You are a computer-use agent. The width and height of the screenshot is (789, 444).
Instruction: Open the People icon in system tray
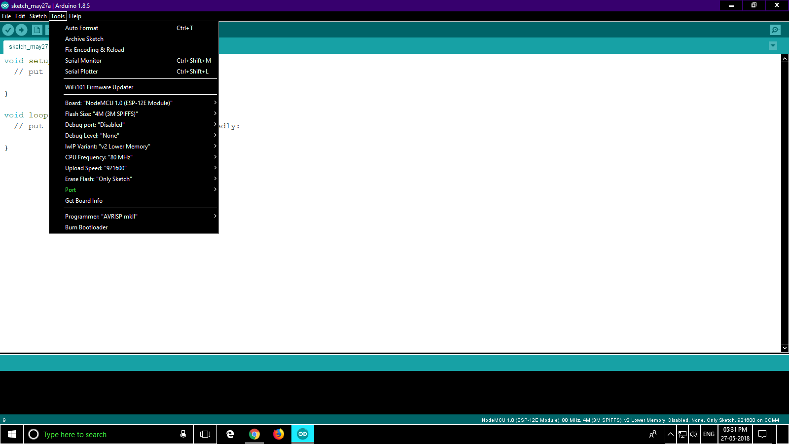pyautogui.click(x=653, y=434)
